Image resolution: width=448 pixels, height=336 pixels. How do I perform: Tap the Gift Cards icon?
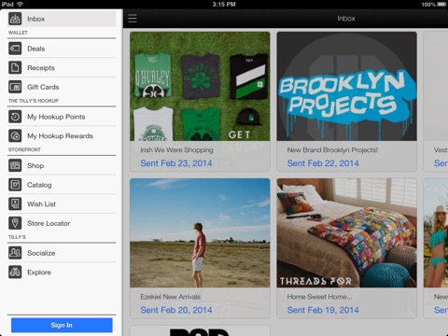tap(15, 87)
